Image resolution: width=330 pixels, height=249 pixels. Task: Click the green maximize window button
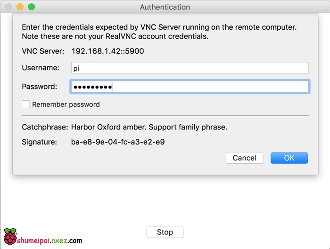click(32, 7)
